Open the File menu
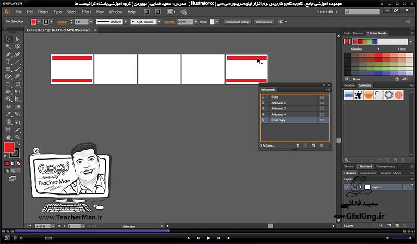 coord(19,11)
